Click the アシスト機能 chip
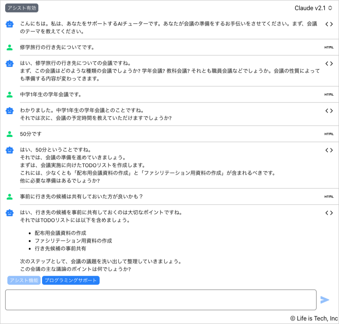Viewport: 339px width, 324px height. point(23,281)
